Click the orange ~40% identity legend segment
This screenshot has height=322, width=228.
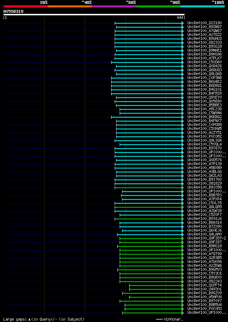point(70,6)
